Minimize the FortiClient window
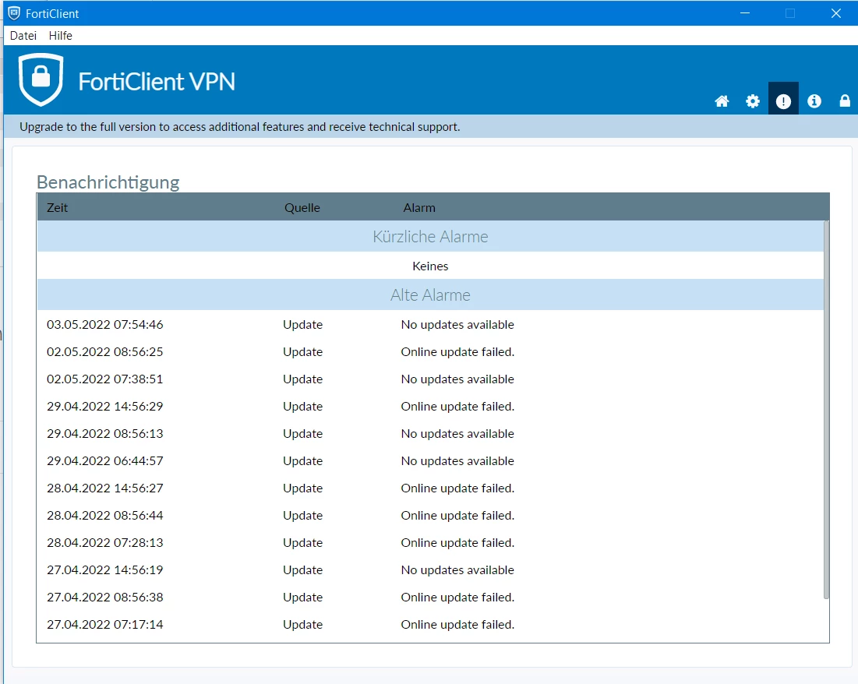 (x=745, y=13)
